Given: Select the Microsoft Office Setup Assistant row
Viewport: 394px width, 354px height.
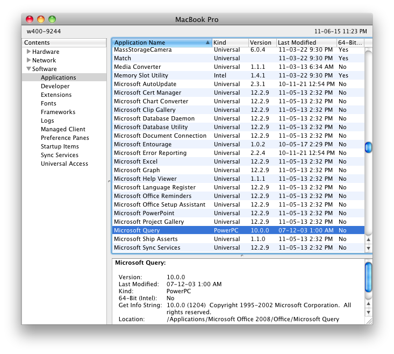Looking at the screenshot, I should pos(238,204).
